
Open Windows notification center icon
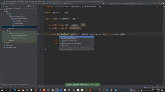[x=162, y=90]
